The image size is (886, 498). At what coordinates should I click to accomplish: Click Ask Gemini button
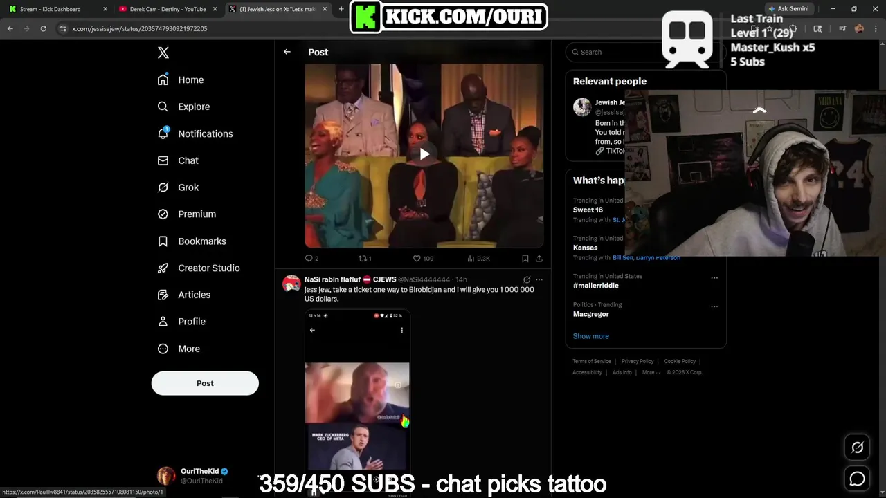(x=788, y=9)
